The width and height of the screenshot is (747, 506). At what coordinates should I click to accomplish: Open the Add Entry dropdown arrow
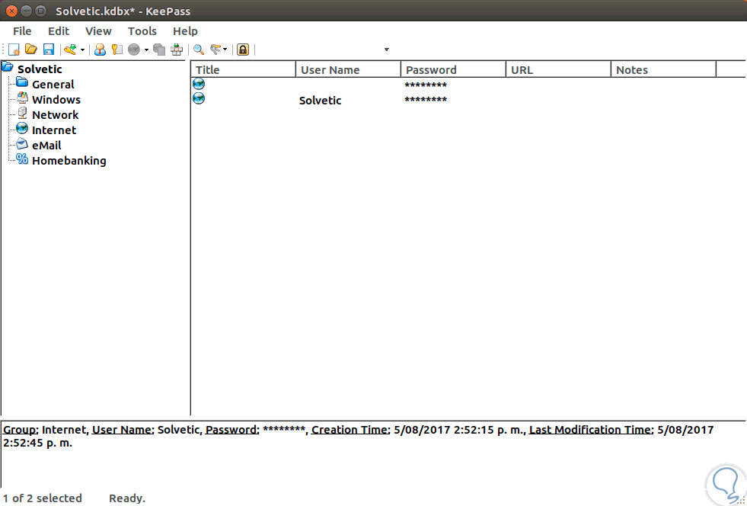click(x=82, y=50)
